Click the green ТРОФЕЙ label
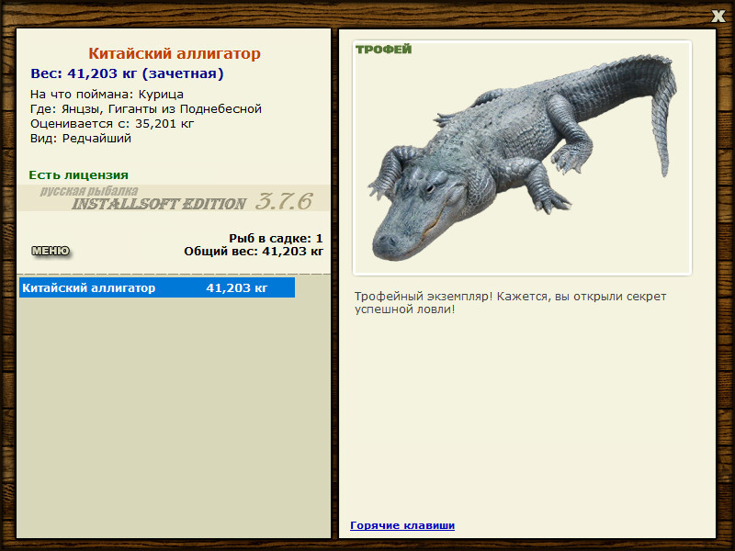This screenshot has height=551, width=735. point(383,50)
